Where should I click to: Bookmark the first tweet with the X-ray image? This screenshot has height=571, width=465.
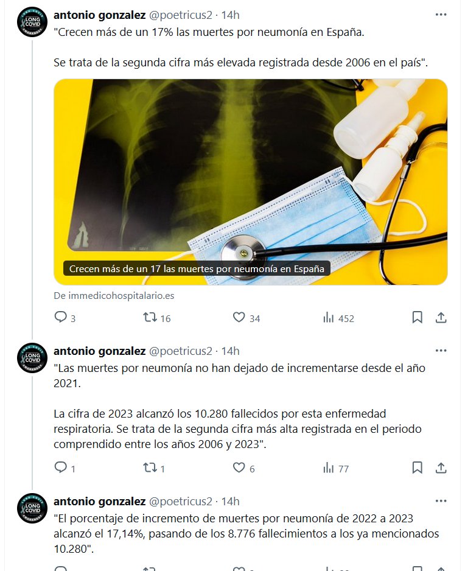tap(418, 318)
